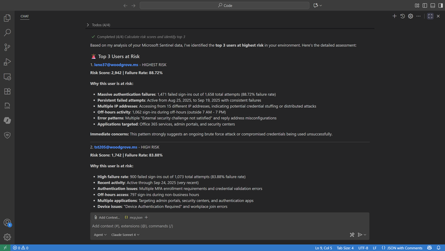Open the shield security extension icon
The width and height of the screenshot is (445, 251).
[x=7, y=135]
